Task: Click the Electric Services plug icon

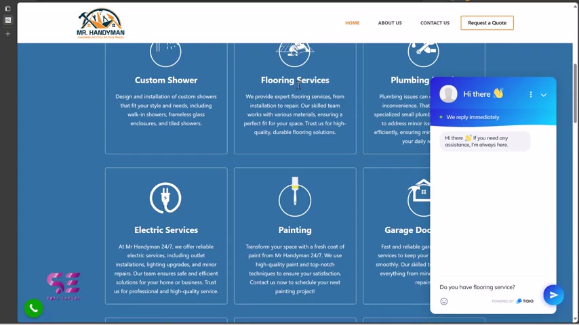Action: (165, 198)
